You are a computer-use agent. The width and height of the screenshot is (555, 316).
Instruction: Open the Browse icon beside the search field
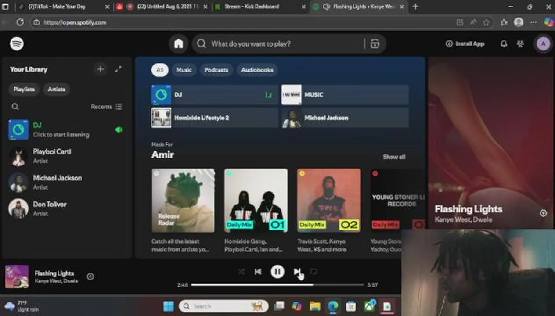coord(375,44)
